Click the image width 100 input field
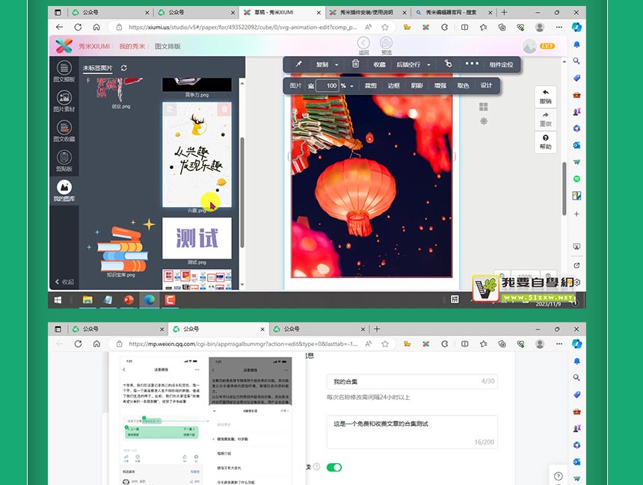 [x=327, y=86]
